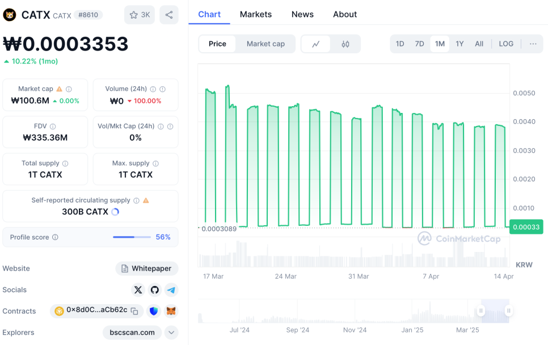Click the last info icon beside Vol/Mkt Cap (24h)
548x345 pixels.
170,127
